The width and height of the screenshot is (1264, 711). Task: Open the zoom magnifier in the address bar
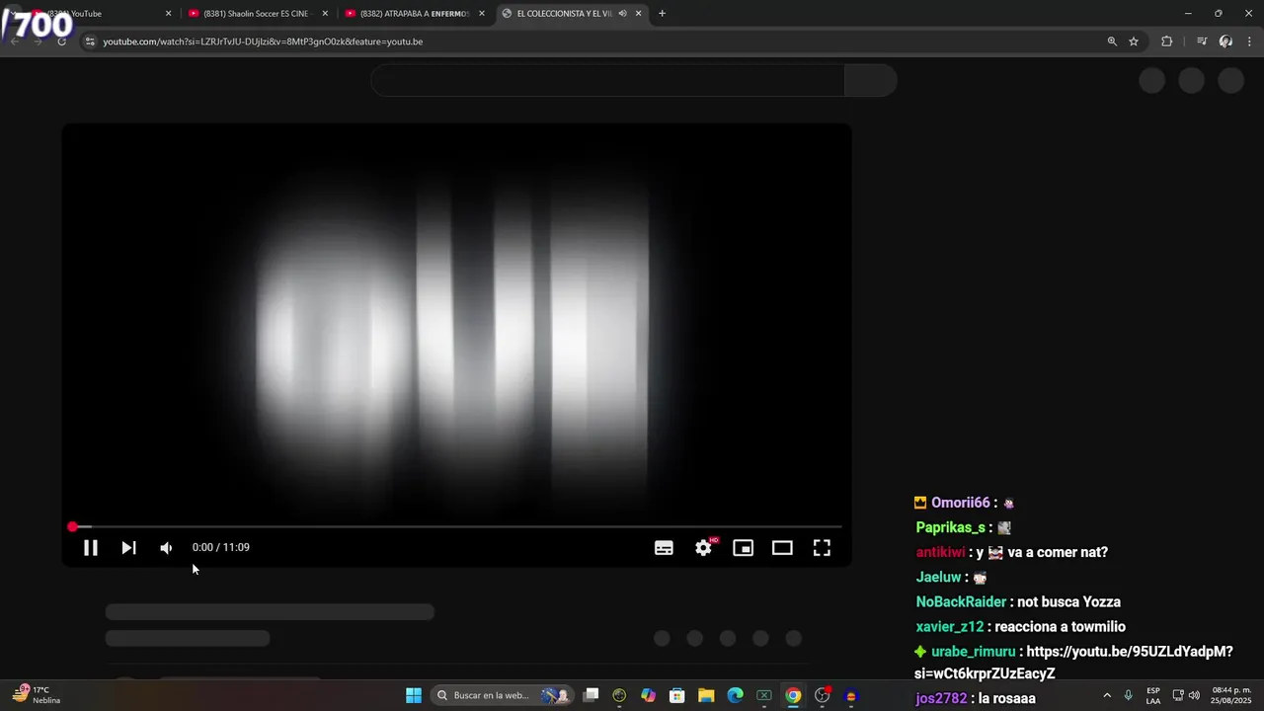pyautogui.click(x=1112, y=41)
